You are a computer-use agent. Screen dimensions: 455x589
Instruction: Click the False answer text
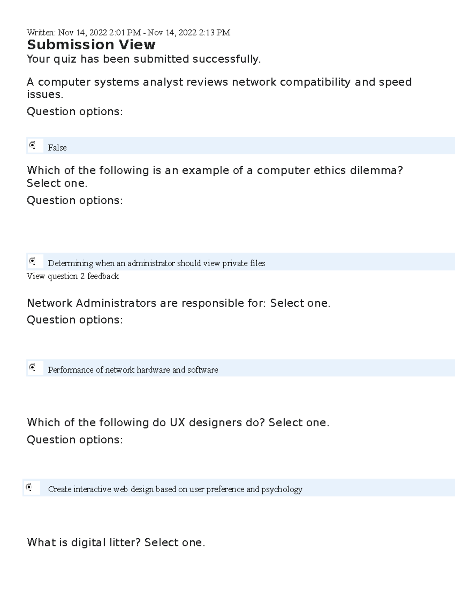57,148
